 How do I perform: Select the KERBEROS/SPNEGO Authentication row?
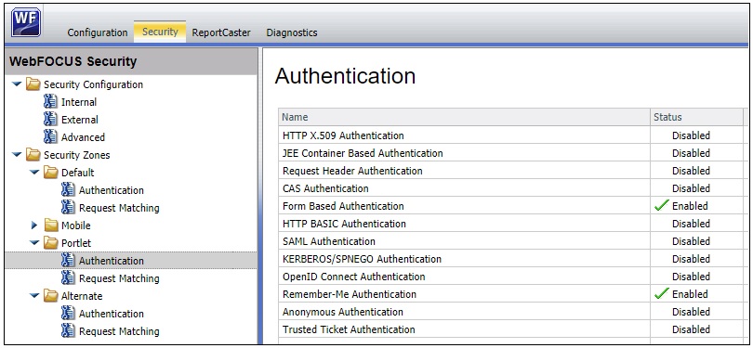click(510, 259)
